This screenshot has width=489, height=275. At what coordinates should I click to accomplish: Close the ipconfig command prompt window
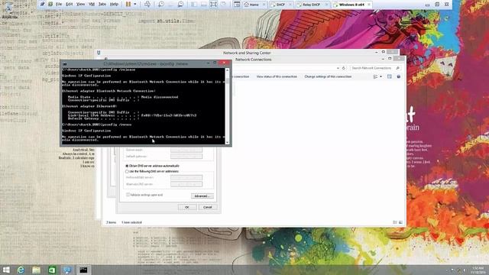click(224, 63)
